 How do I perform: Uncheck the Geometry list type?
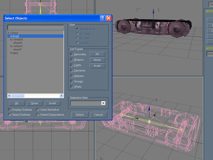tap(72, 54)
